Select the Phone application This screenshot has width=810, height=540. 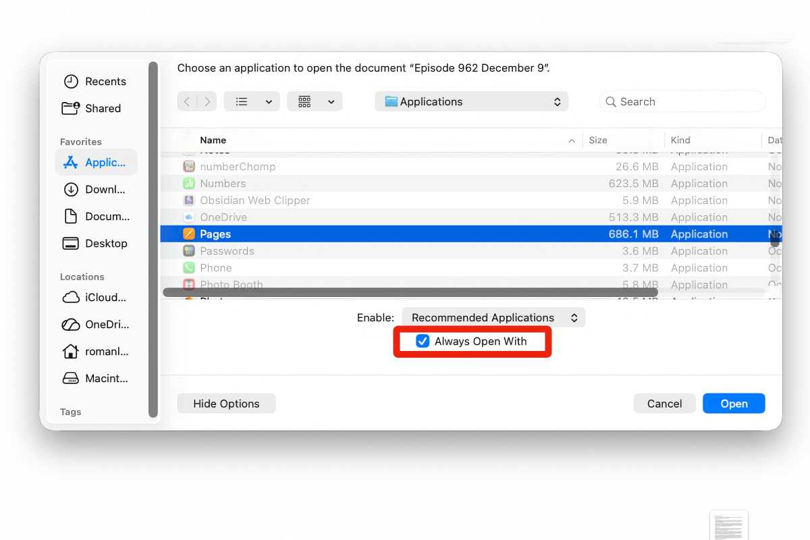pyautogui.click(x=216, y=267)
